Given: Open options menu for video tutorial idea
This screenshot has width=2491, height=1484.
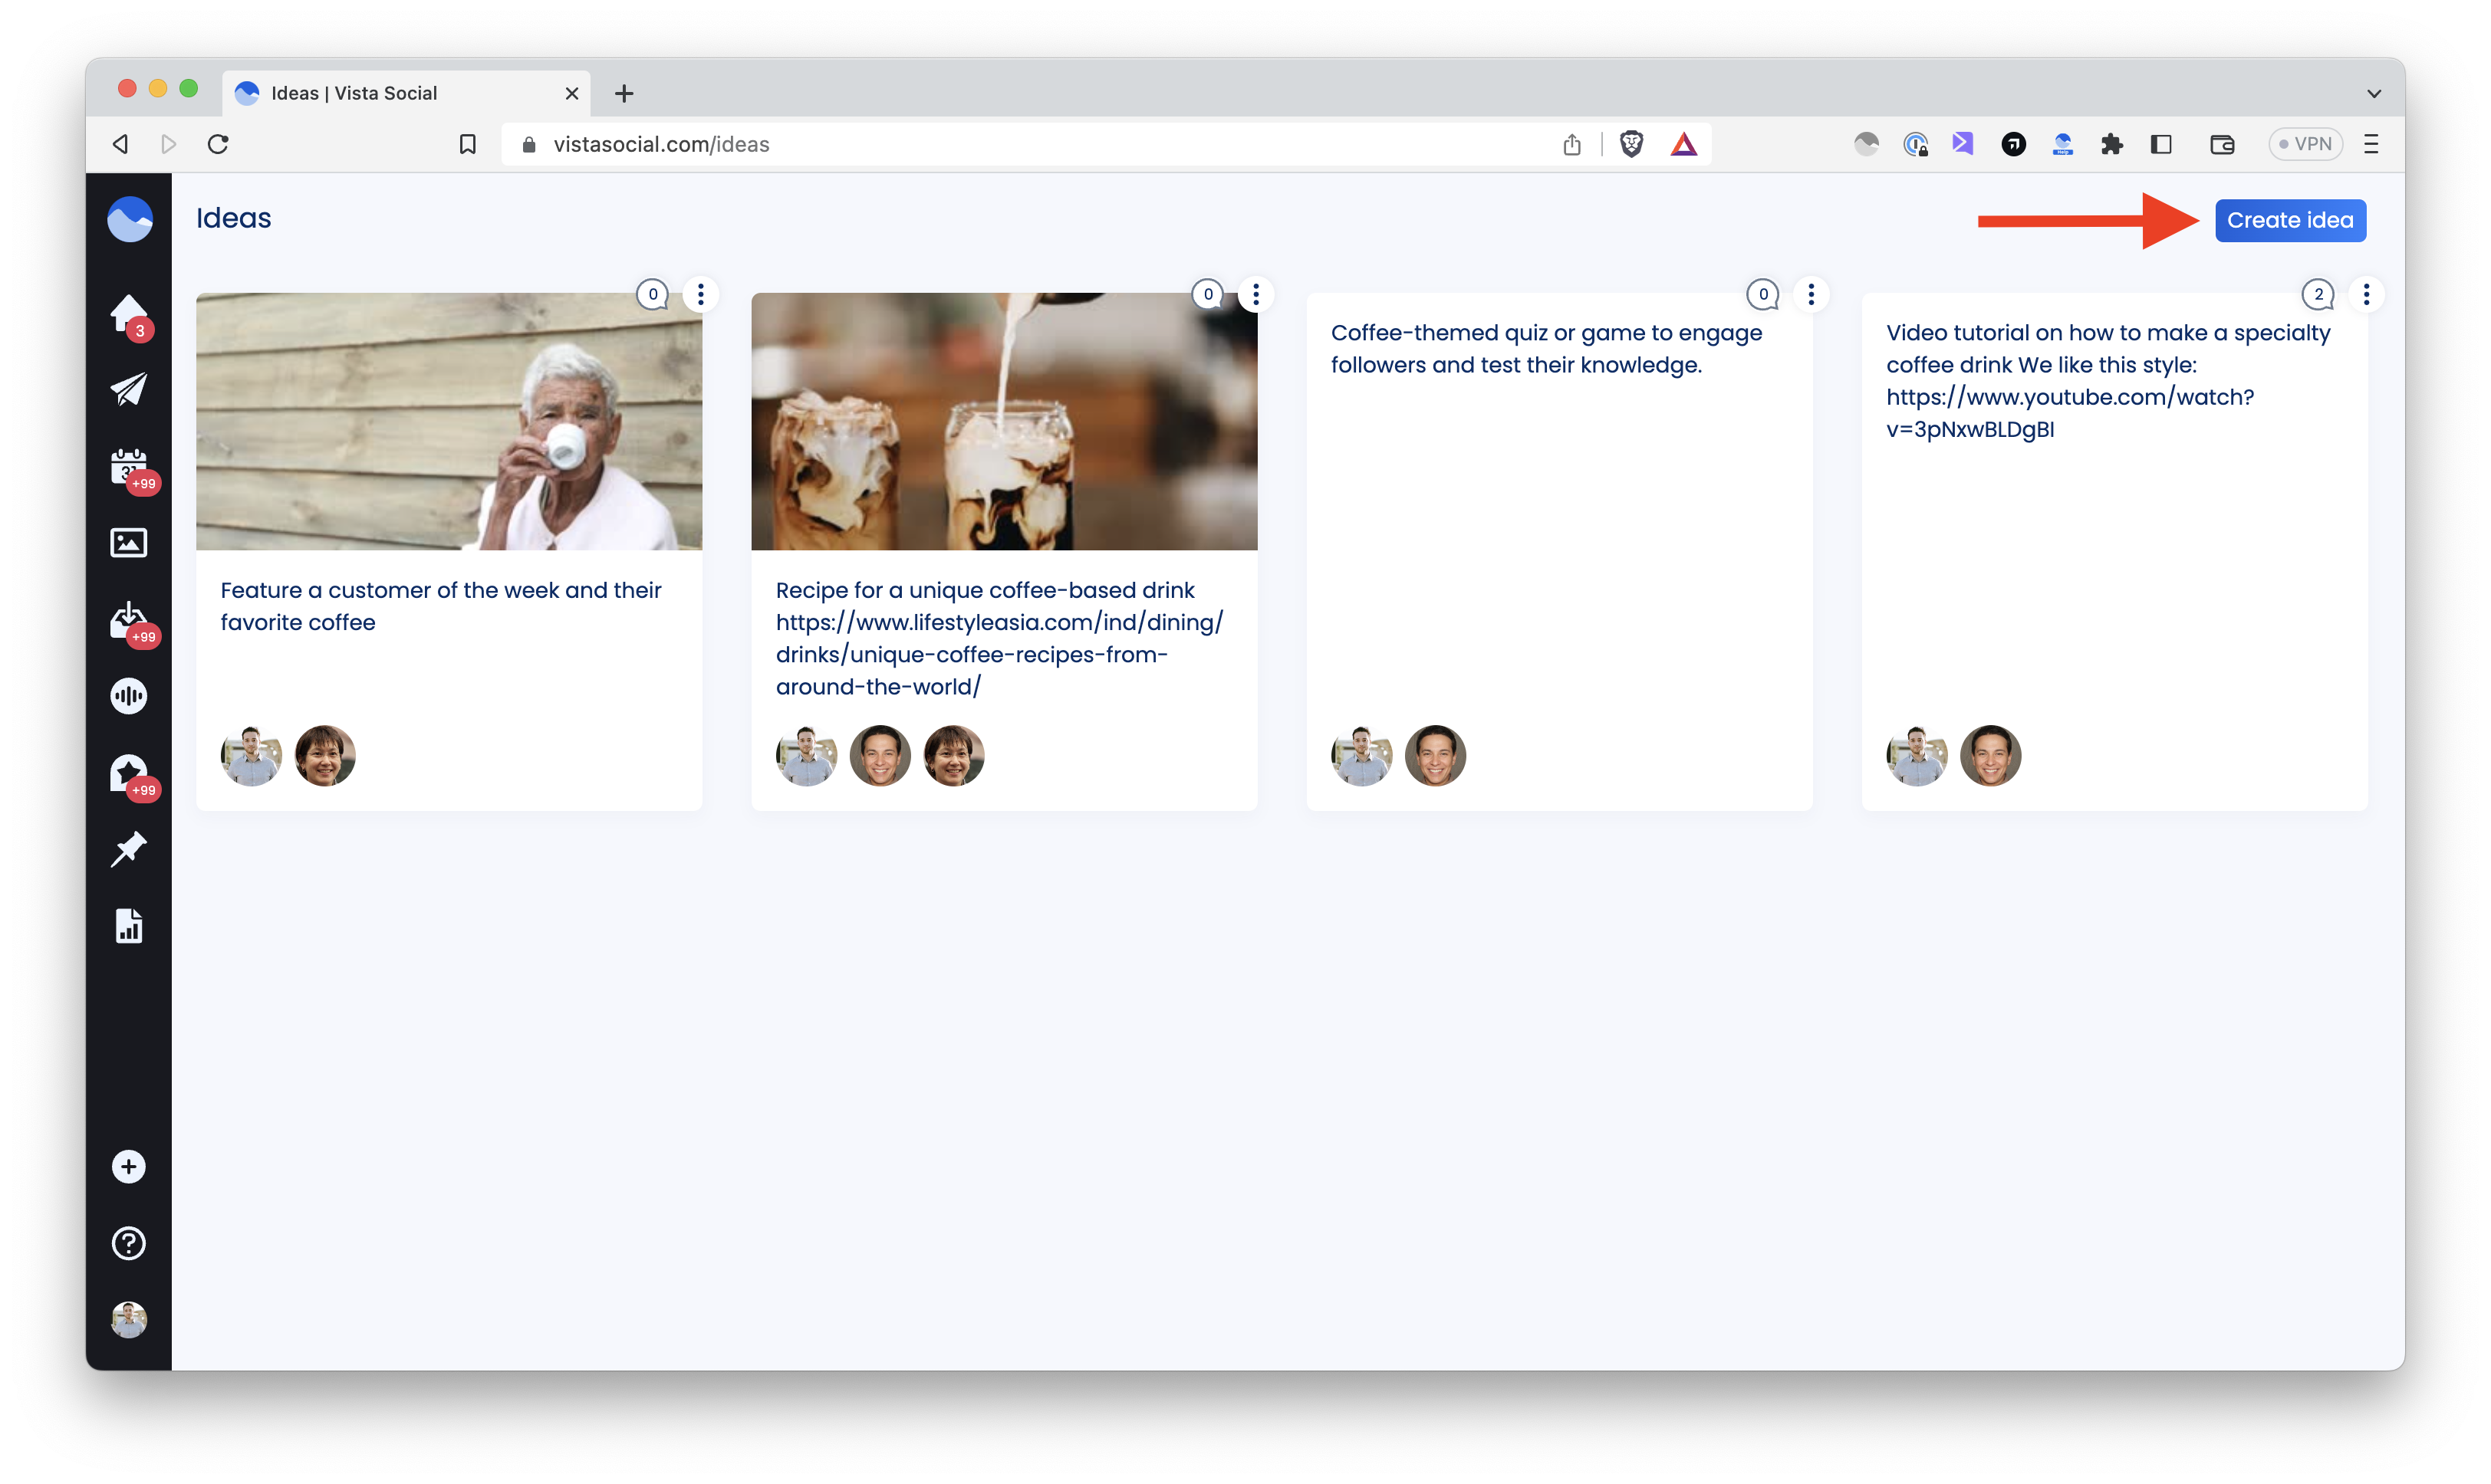Looking at the screenshot, I should (x=2367, y=294).
